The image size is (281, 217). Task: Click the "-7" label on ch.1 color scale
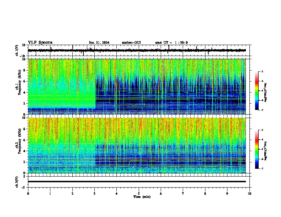tap(262, 110)
